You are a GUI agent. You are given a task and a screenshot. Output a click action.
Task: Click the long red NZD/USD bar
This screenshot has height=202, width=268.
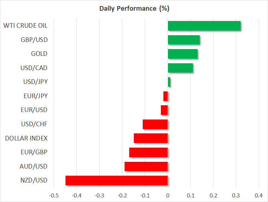(116, 180)
